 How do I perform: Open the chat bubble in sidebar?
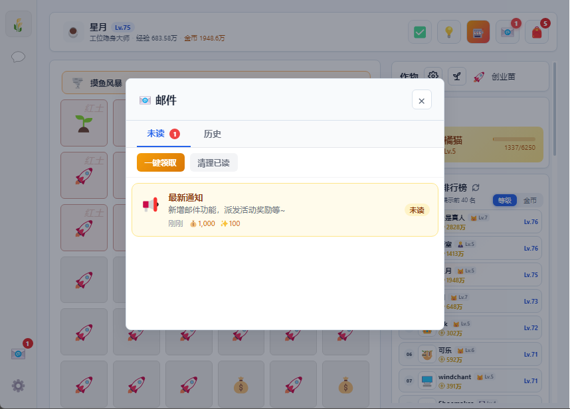pos(18,57)
